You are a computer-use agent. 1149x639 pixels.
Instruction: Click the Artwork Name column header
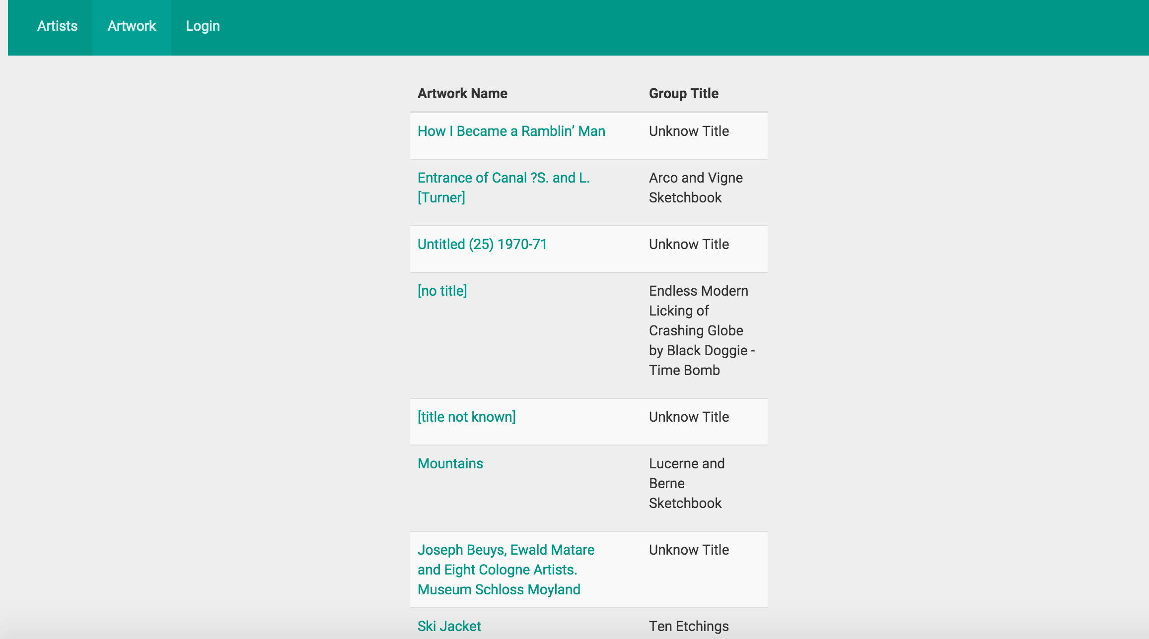pyautogui.click(x=462, y=94)
